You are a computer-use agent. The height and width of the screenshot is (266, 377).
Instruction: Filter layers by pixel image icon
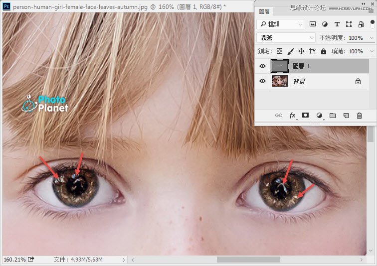(x=312, y=24)
